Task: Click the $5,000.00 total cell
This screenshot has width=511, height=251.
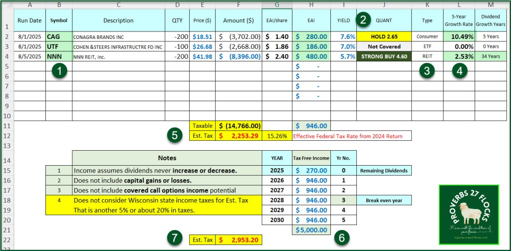Action: pos(310,230)
